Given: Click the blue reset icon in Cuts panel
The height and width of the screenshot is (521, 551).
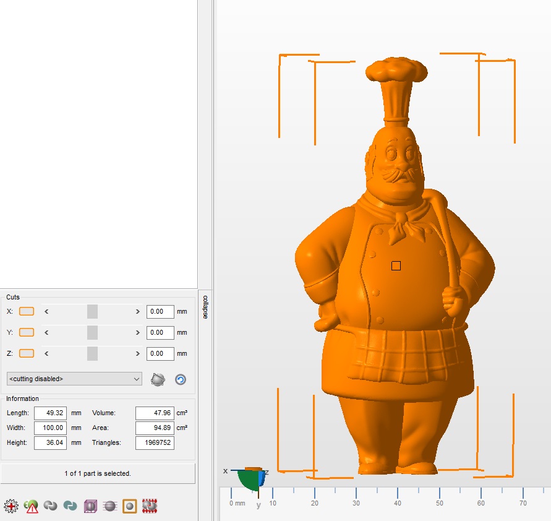Looking at the screenshot, I should [x=180, y=379].
